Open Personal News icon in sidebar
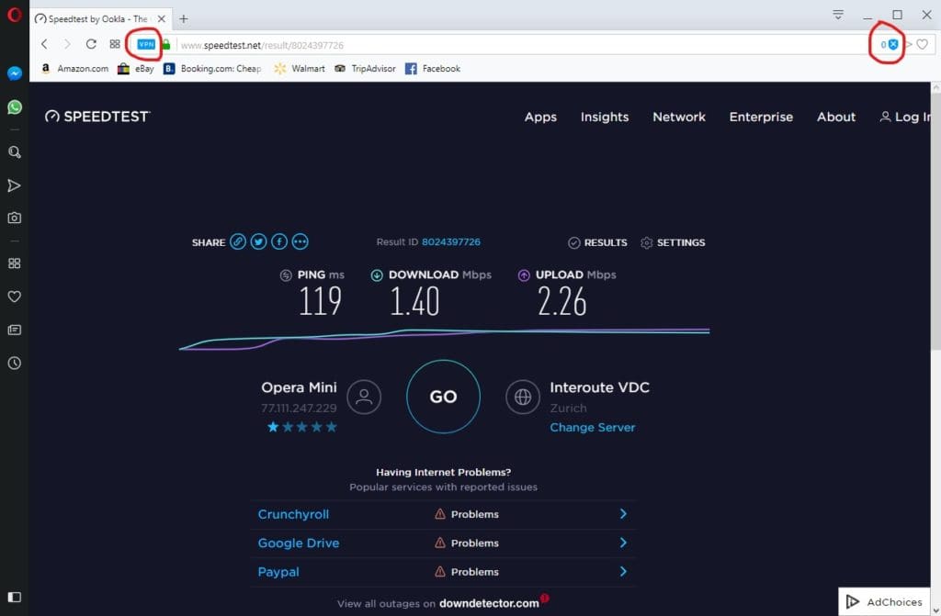Image resolution: width=941 pixels, height=616 pixels. [15, 330]
